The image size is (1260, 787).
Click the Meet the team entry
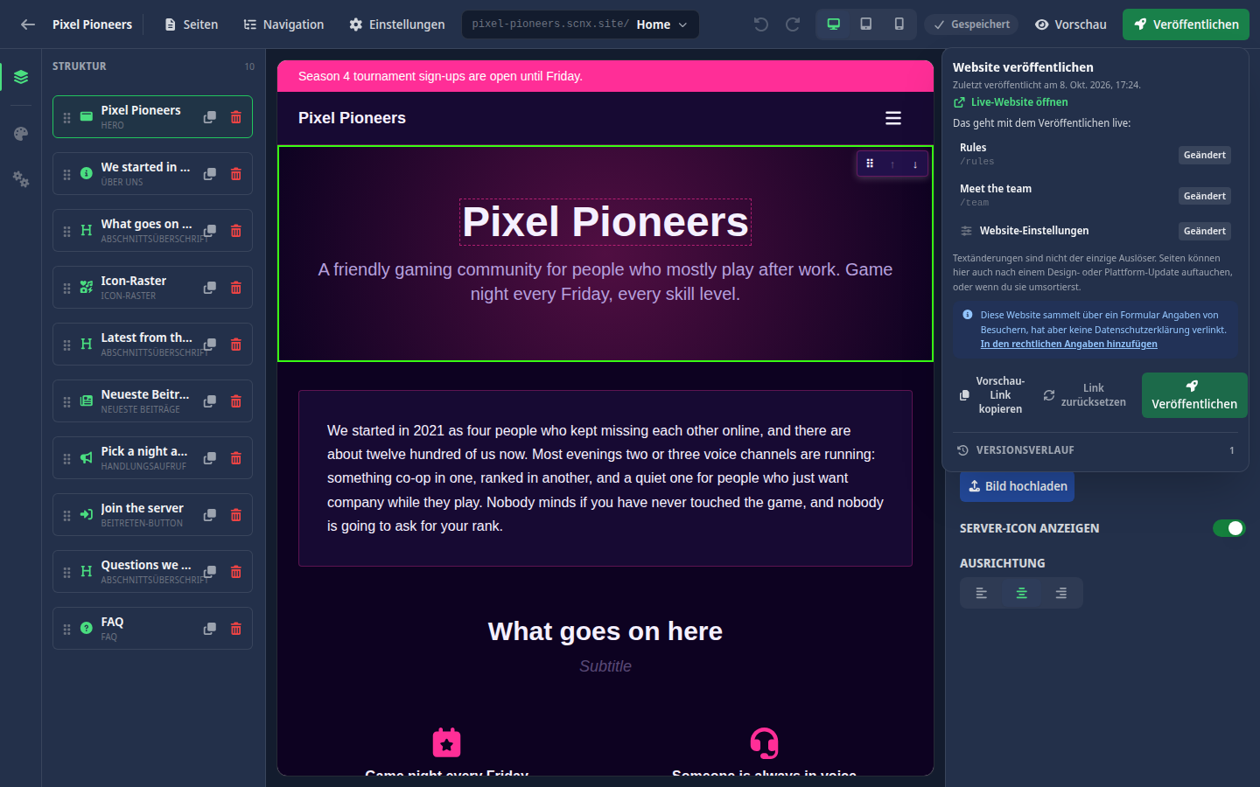tap(1095, 196)
